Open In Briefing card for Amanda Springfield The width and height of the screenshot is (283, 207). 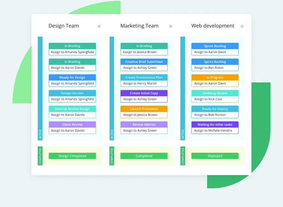pos(73,49)
